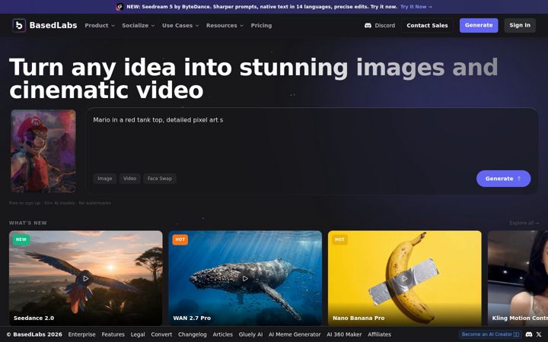Click Become an AI Creator button
This screenshot has height=342, width=548.
(x=490, y=334)
